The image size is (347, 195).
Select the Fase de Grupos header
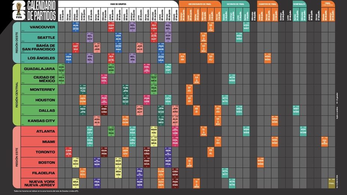pos(118,4)
